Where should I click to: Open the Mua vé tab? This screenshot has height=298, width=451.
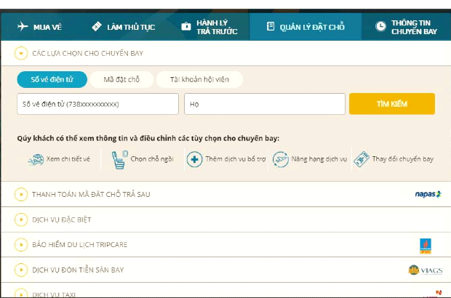coord(39,27)
